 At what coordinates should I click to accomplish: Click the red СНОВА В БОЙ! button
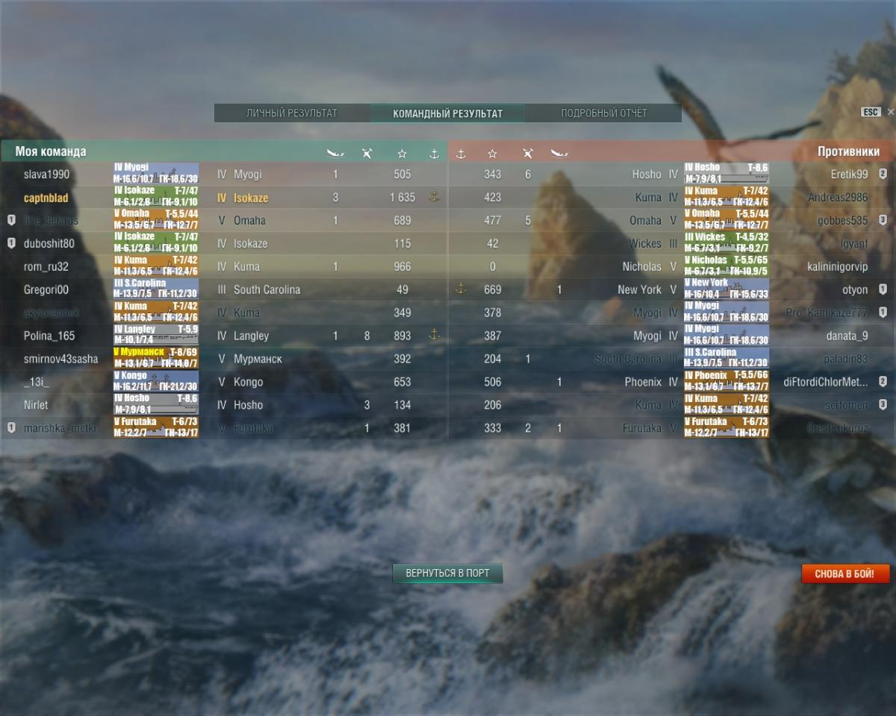[x=846, y=574]
